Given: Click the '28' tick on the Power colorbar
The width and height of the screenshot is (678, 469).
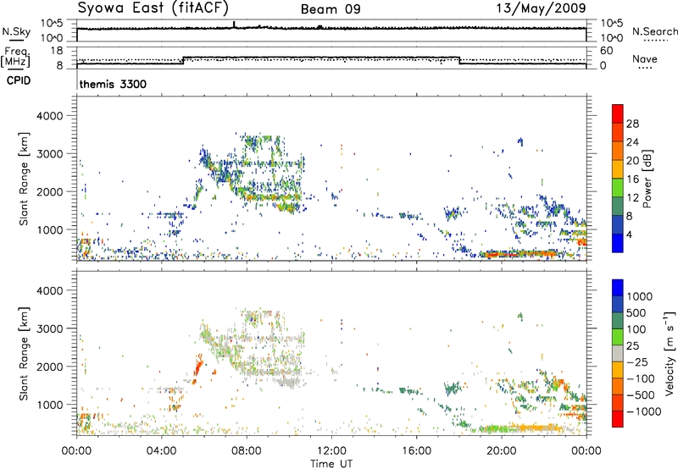Looking at the screenshot, I should [x=632, y=124].
